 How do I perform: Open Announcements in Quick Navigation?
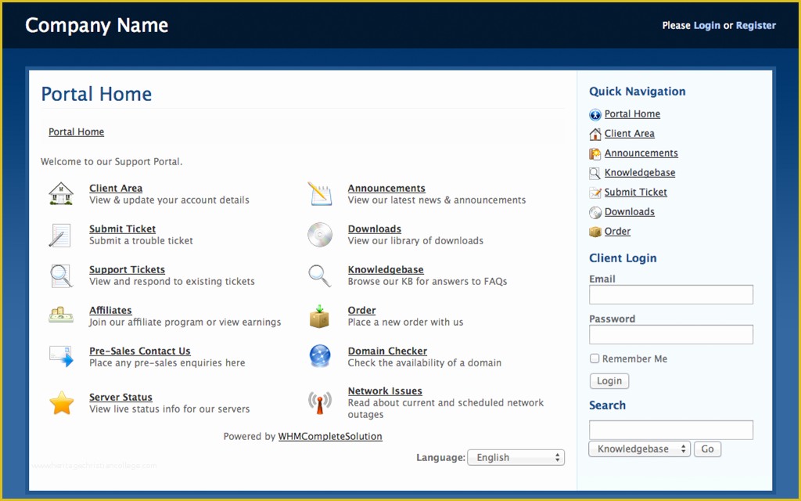click(x=641, y=153)
